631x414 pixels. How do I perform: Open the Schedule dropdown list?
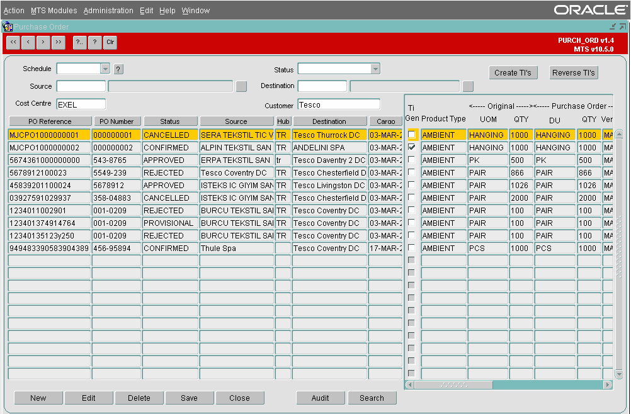(105, 69)
